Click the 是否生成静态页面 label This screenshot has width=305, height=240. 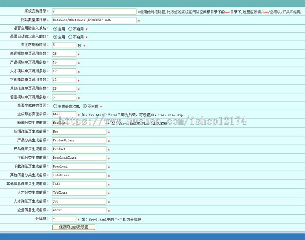(x=33, y=106)
